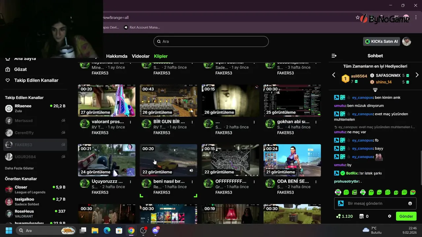Click the Ara search field on Kick

coord(211,41)
